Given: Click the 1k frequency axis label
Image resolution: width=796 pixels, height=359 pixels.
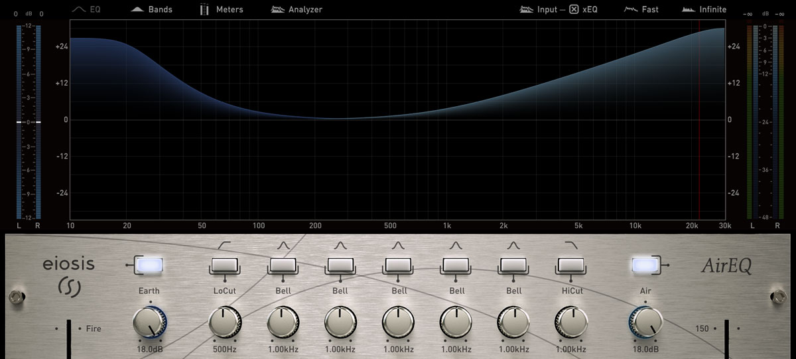Looking at the screenshot, I should (447, 226).
